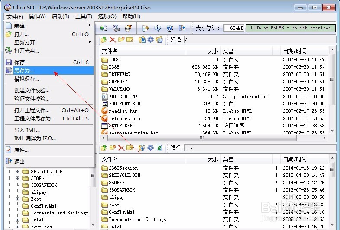The image size is (340, 230).
Task: Open the 启动(B) menu
Action: click(61, 16)
